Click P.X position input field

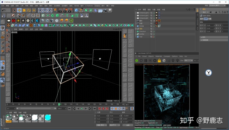pyautogui.click(x=211, y=25)
